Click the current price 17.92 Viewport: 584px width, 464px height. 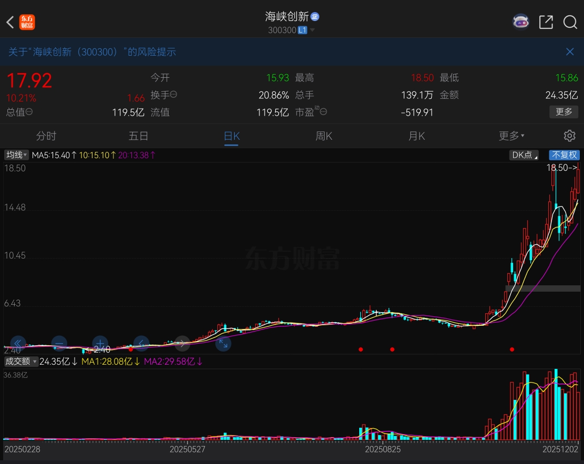click(x=29, y=80)
